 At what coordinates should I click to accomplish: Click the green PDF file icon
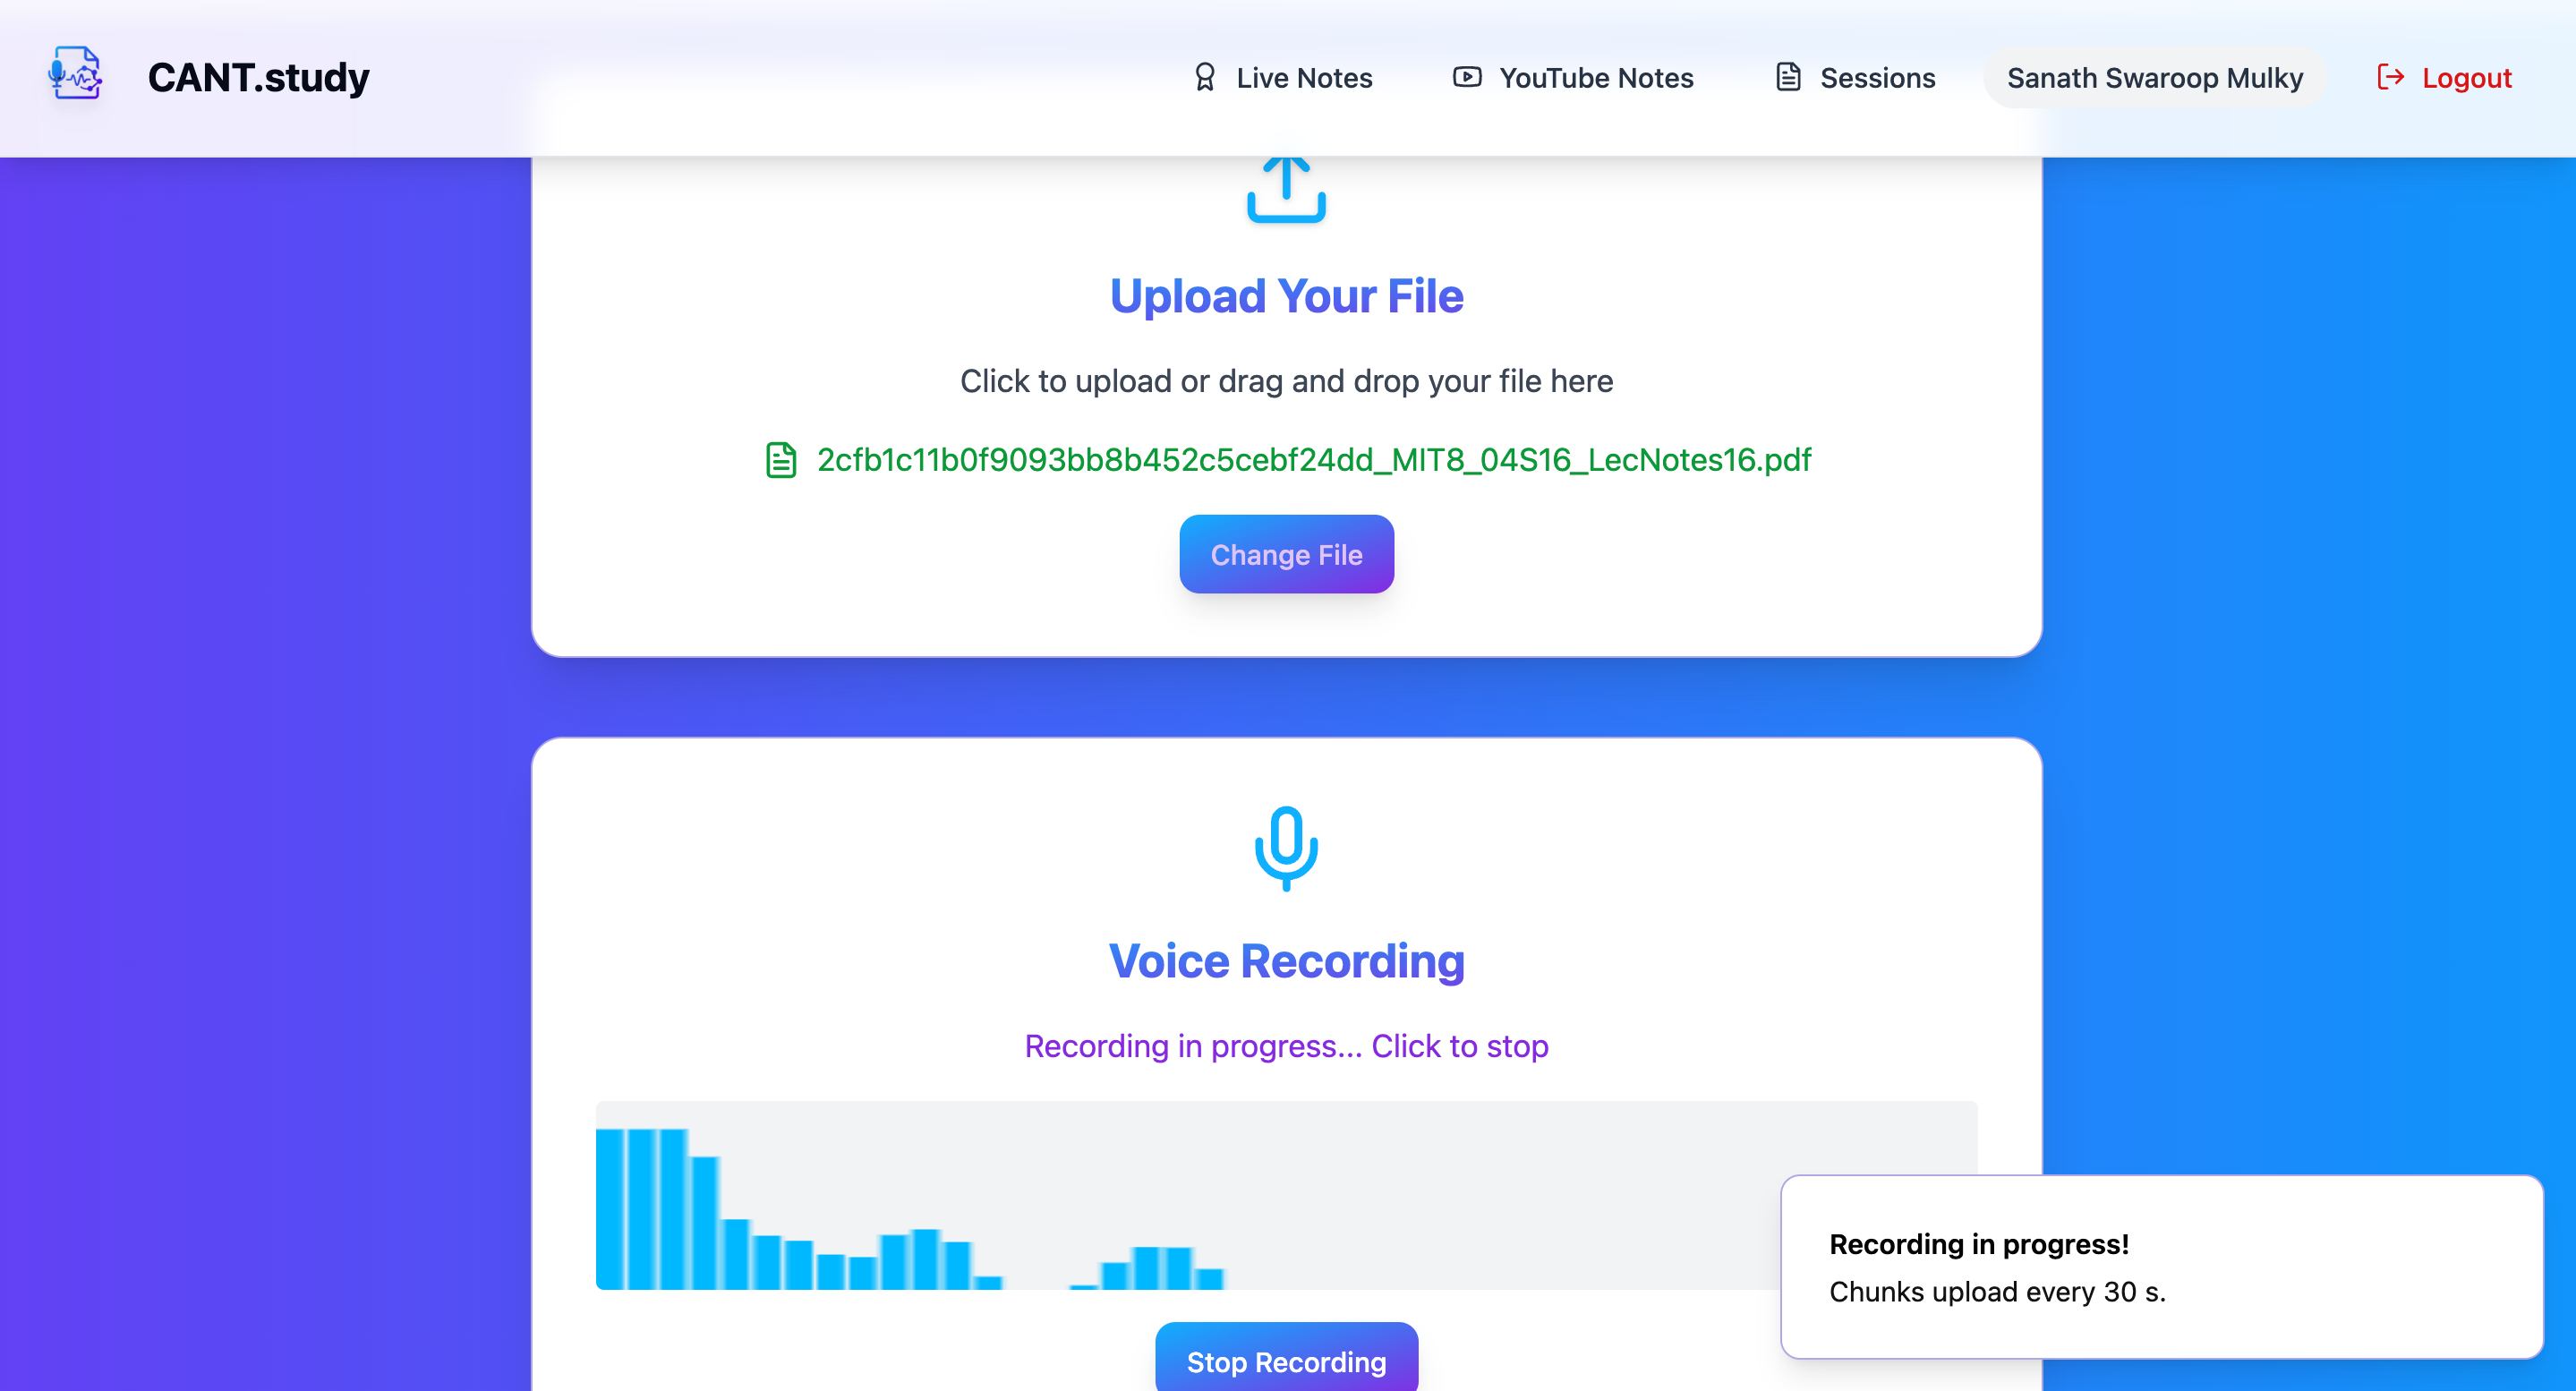781,460
